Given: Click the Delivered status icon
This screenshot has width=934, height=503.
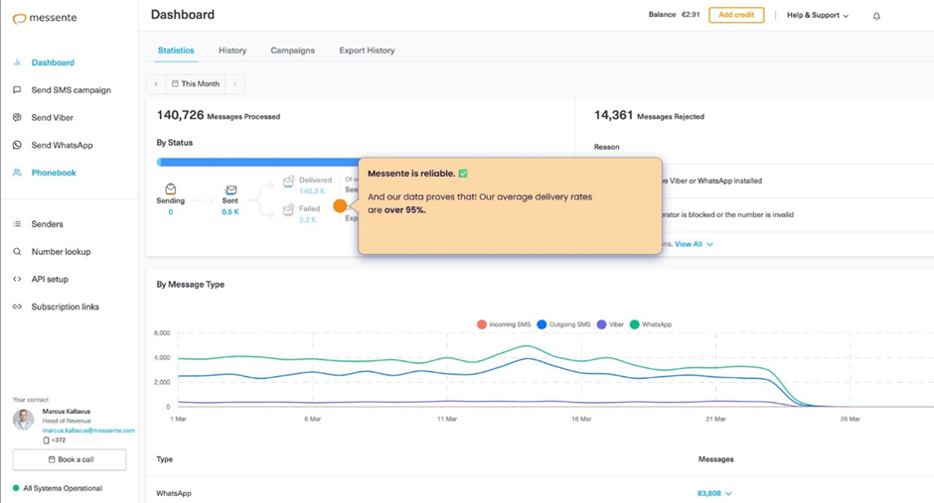Looking at the screenshot, I should point(288,181).
